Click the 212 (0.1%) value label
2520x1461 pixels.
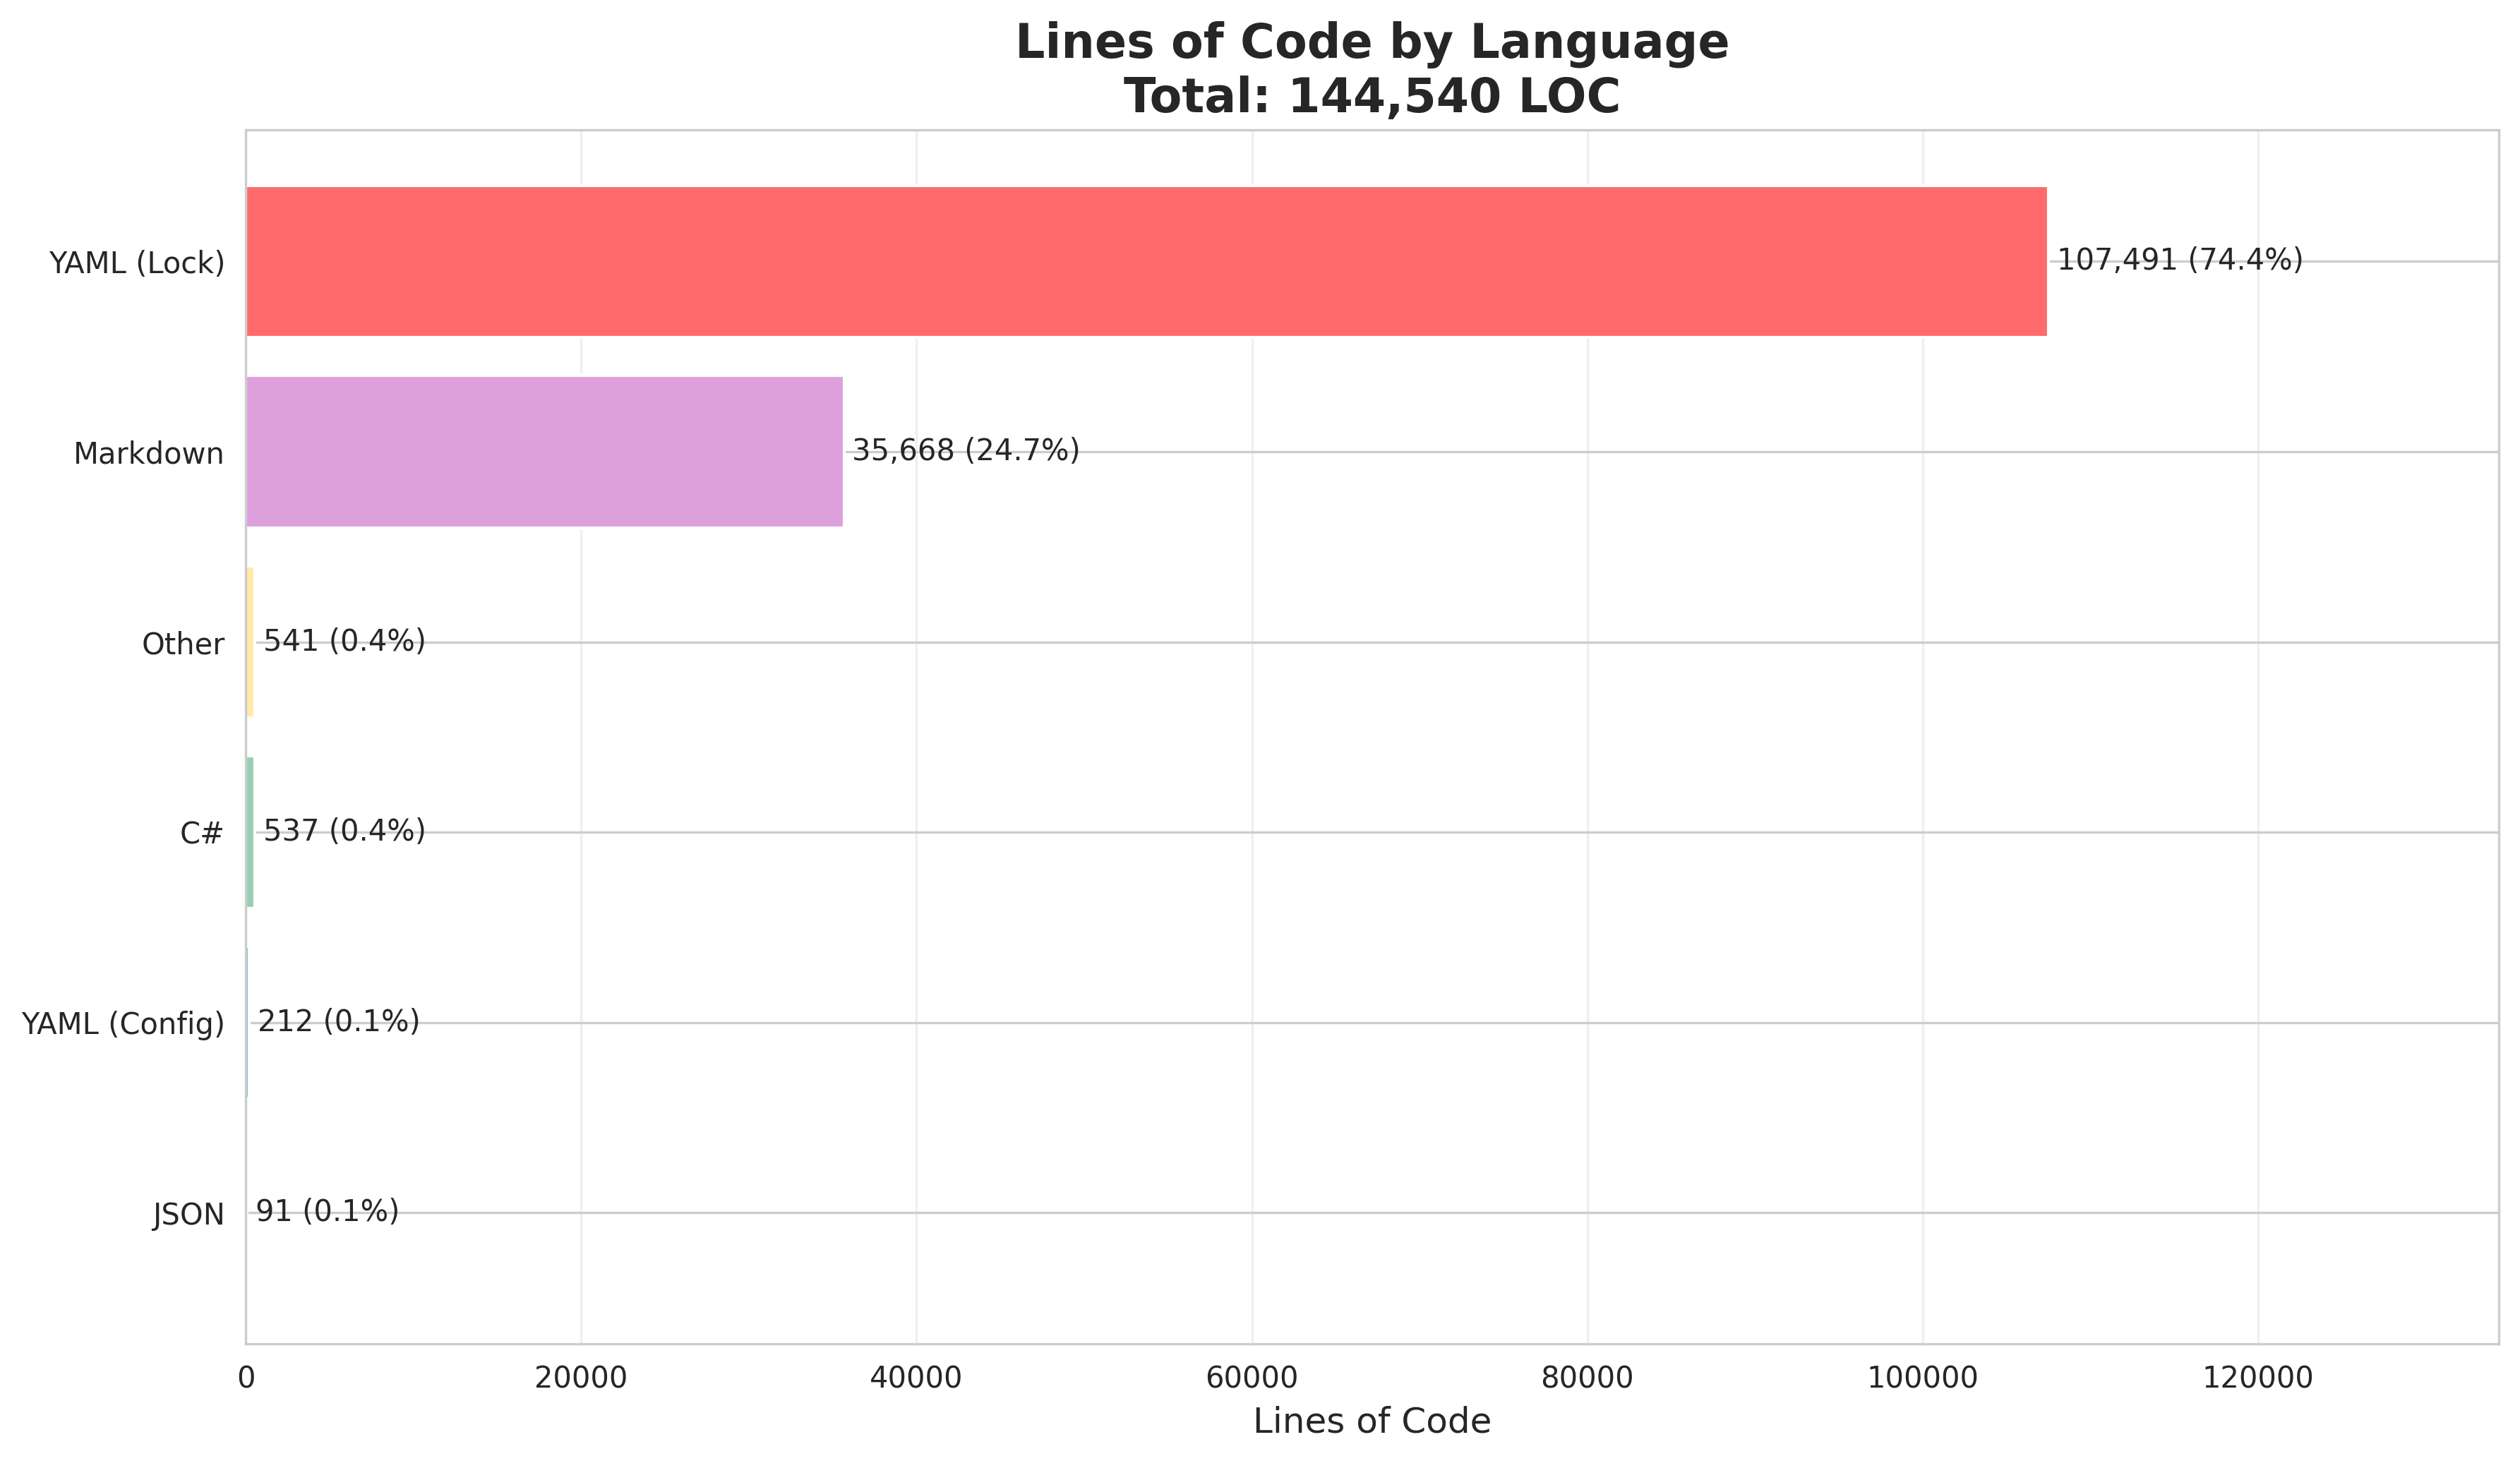(338, 1022)
